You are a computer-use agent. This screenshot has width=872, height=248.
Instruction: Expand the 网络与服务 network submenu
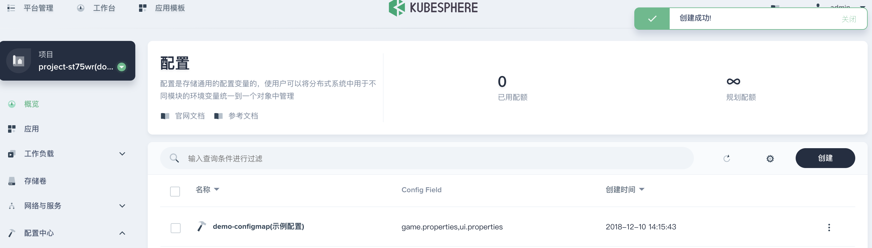pyautogui.click(x=42, y=205)
